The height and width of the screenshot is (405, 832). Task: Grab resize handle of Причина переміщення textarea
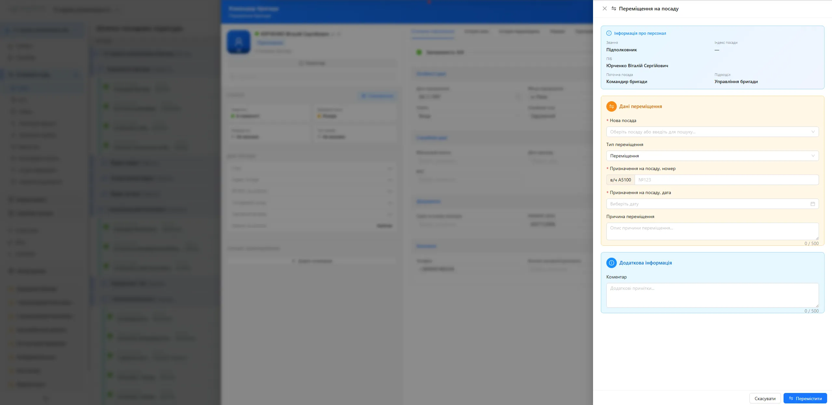(x=817, y=238)
